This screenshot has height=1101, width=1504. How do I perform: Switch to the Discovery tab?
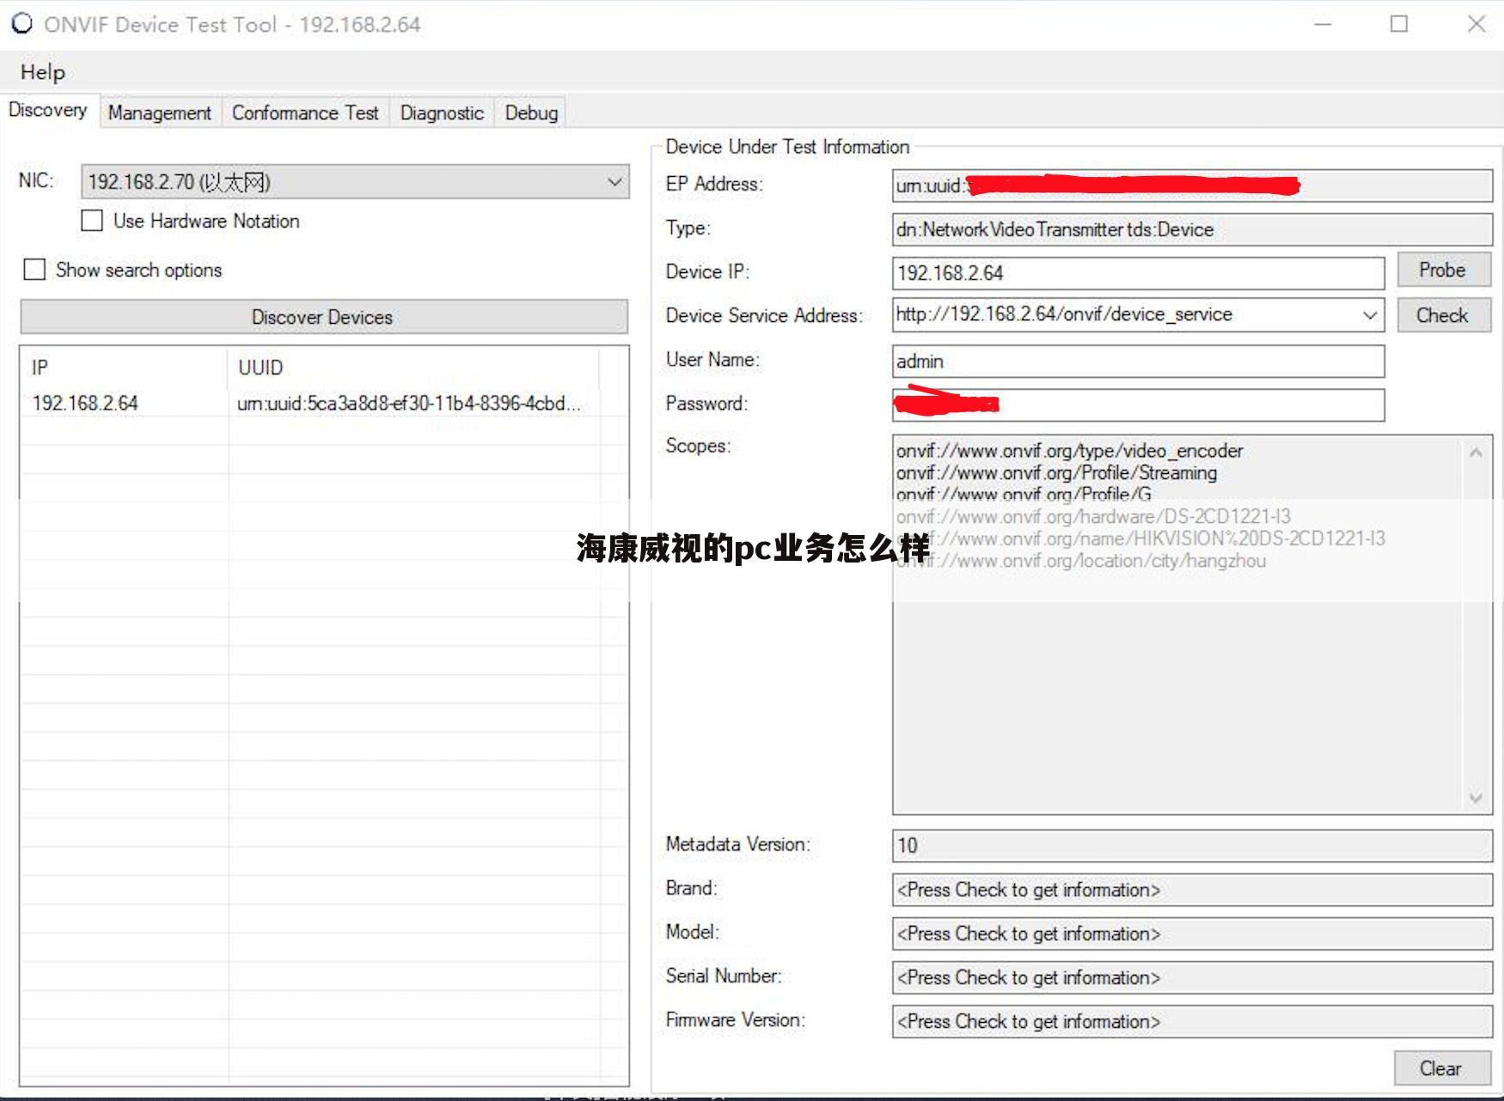pos(48,111)
